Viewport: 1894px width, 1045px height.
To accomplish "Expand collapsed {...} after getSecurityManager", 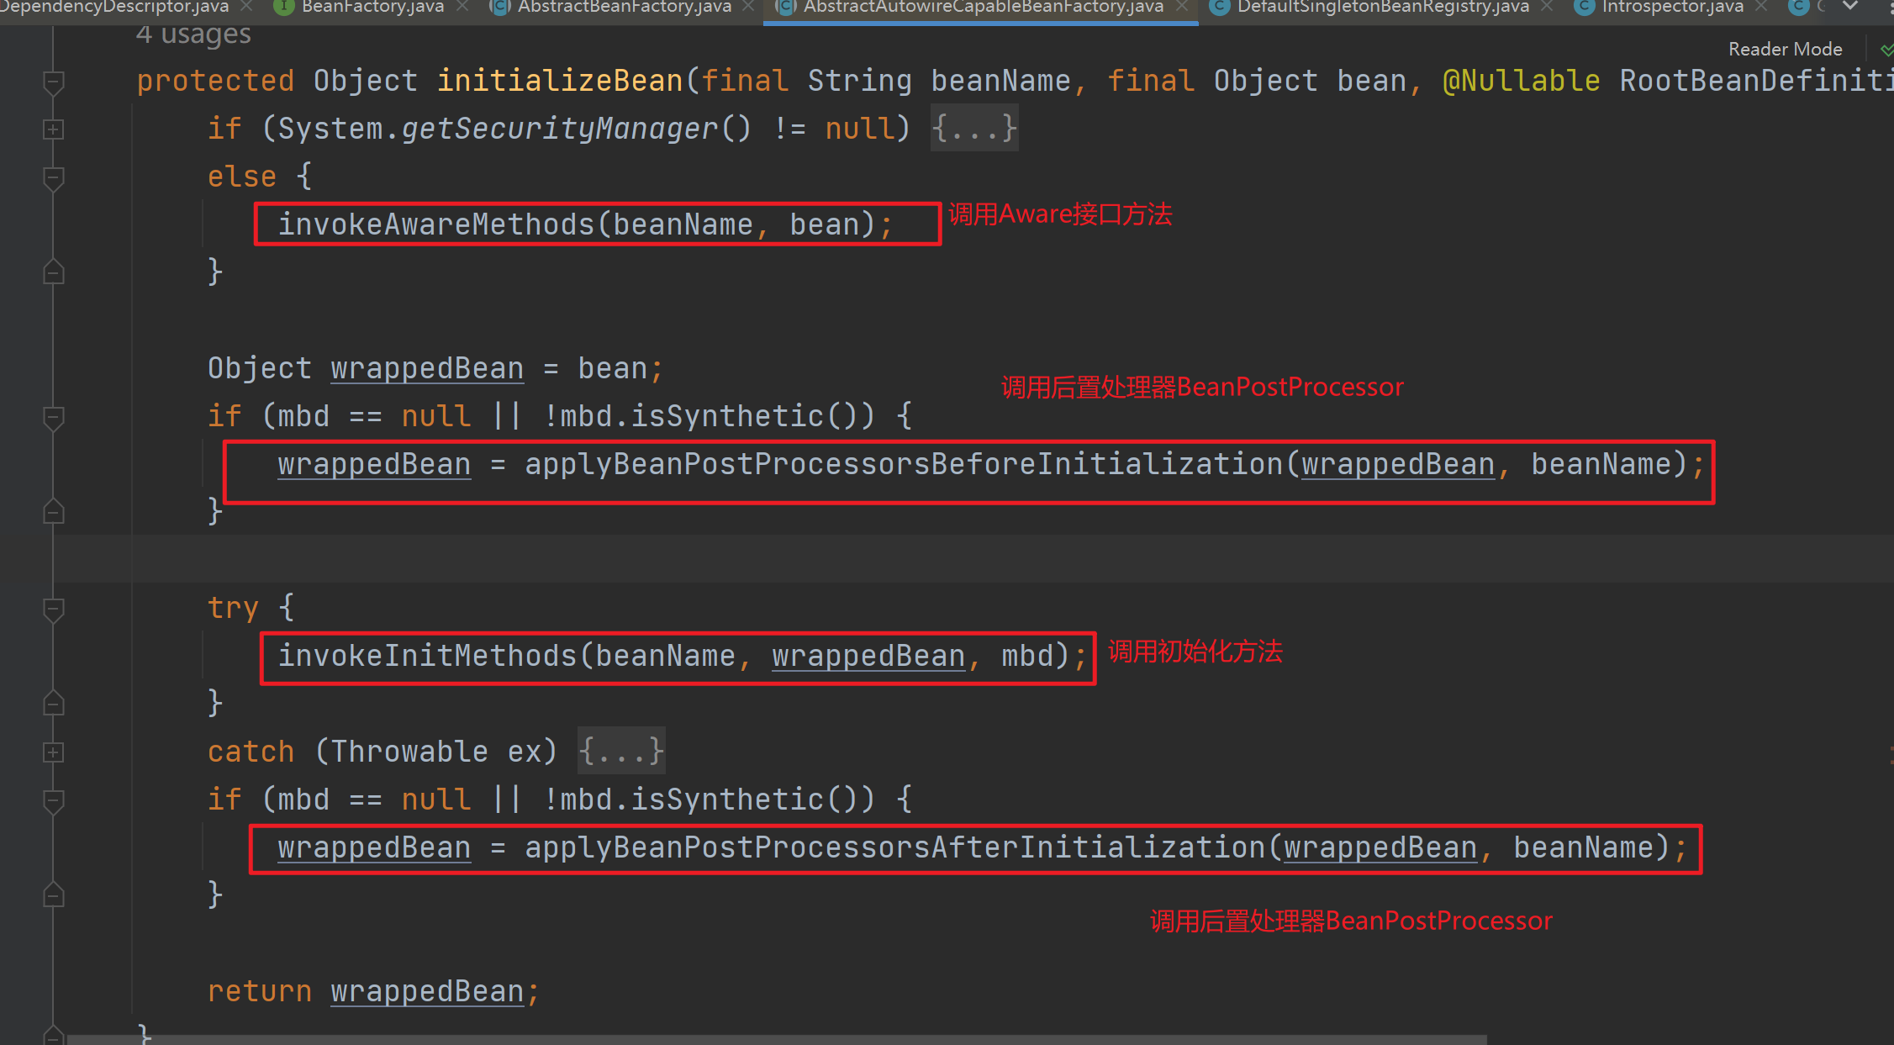I will pyautogui.click(x=974, y=129).
